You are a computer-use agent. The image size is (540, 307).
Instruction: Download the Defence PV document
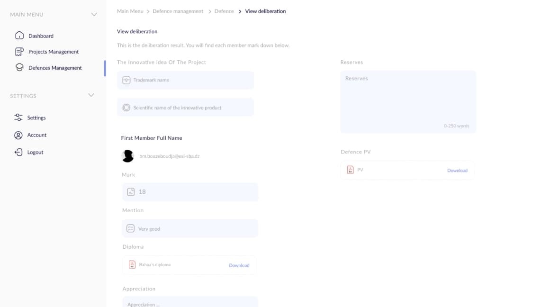point(458,171)
